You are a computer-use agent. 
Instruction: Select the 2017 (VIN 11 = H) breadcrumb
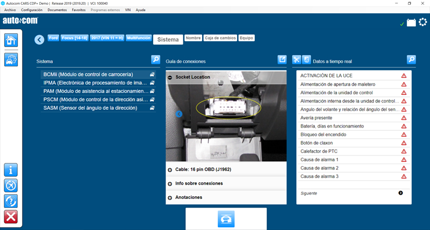pos(107,38)
